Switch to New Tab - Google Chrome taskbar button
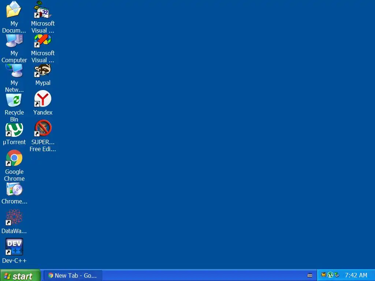Viewport: 375px width, 281px height. 73,276
